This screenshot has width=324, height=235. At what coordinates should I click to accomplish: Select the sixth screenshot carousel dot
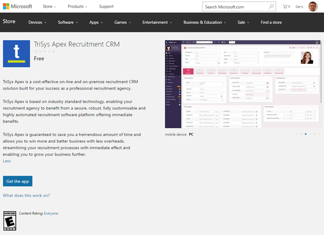319,134
